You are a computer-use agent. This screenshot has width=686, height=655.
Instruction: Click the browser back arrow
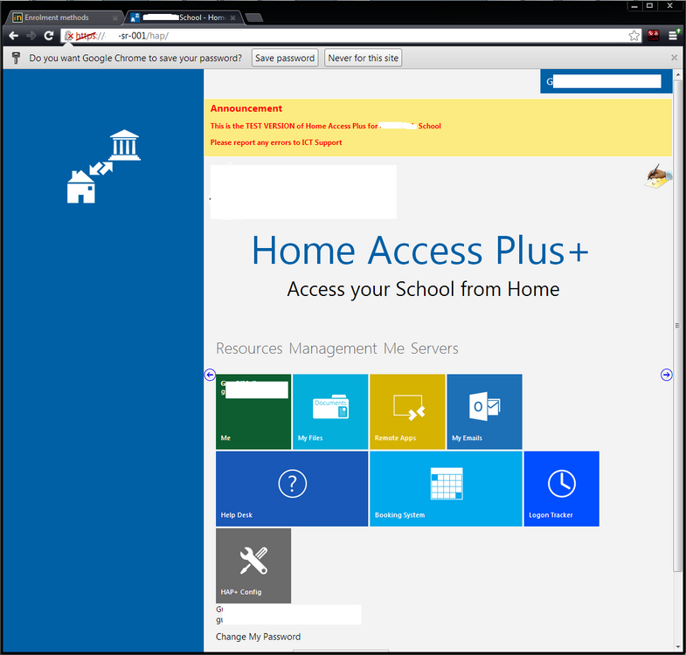click(14, 36)
